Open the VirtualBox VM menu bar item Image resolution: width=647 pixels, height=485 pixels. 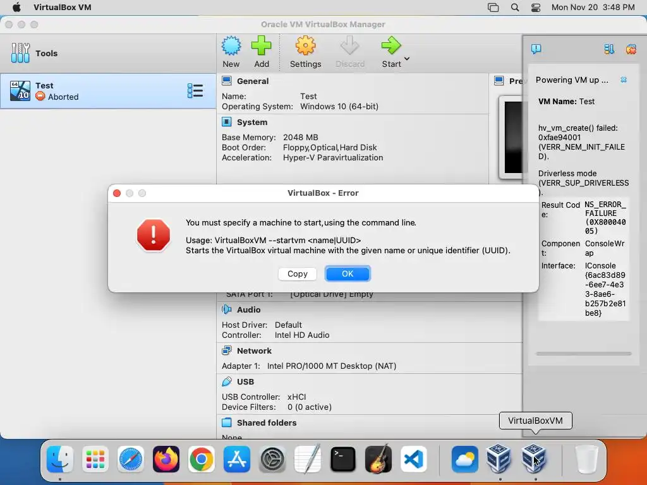[63, 8]
